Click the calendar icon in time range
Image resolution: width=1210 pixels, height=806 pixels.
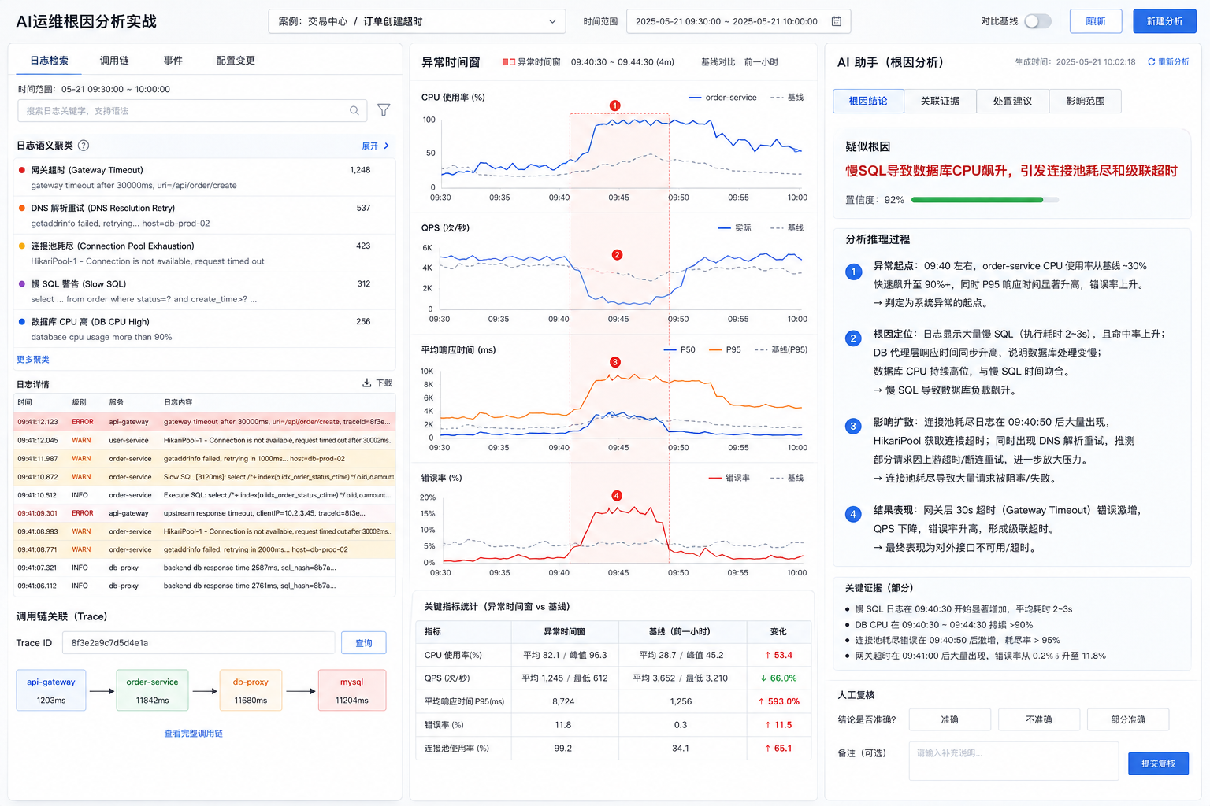pos(837,21)
